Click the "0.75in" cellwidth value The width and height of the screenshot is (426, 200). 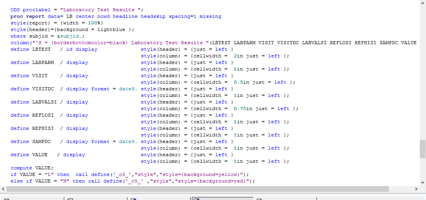[x=243, y=109]
